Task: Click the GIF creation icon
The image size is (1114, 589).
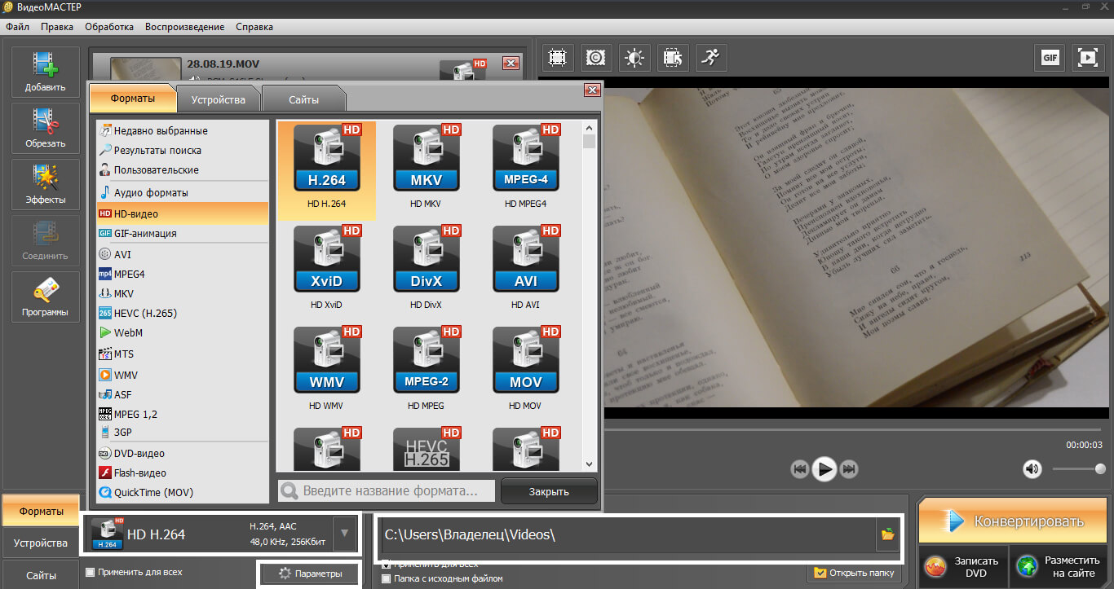Action: 1050,58
